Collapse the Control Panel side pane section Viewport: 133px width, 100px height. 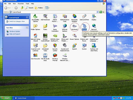pos(27,17)
